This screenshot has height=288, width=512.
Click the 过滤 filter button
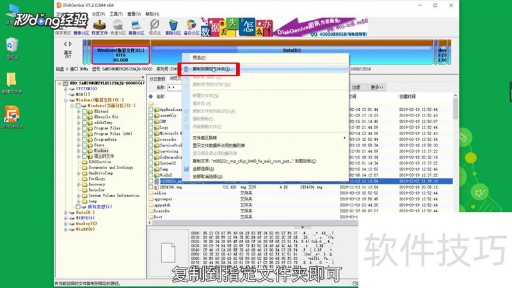(358, 87)
